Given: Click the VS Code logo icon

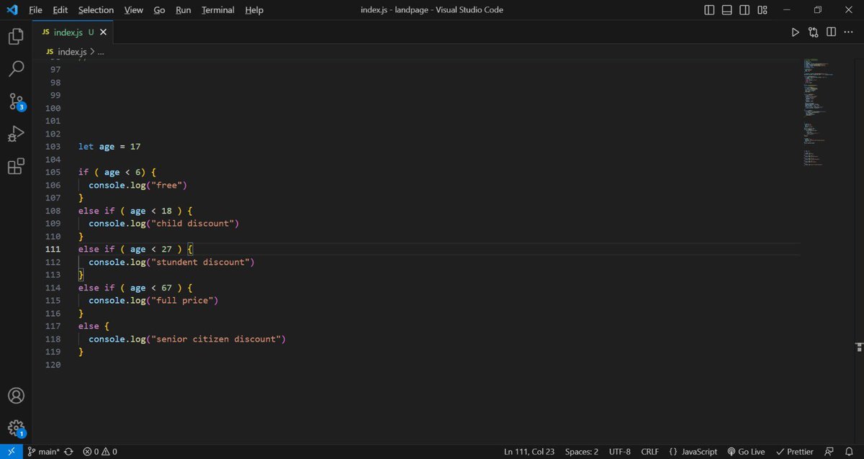Looking at the screenshot, I should pyautogui.click(x=12, y=10).
